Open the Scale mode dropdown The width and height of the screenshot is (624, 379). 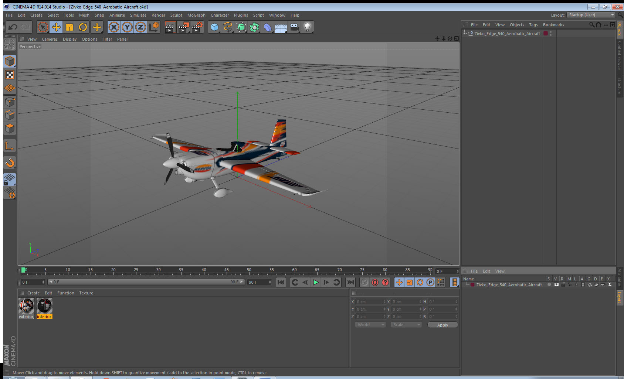[x=406, y=325]
